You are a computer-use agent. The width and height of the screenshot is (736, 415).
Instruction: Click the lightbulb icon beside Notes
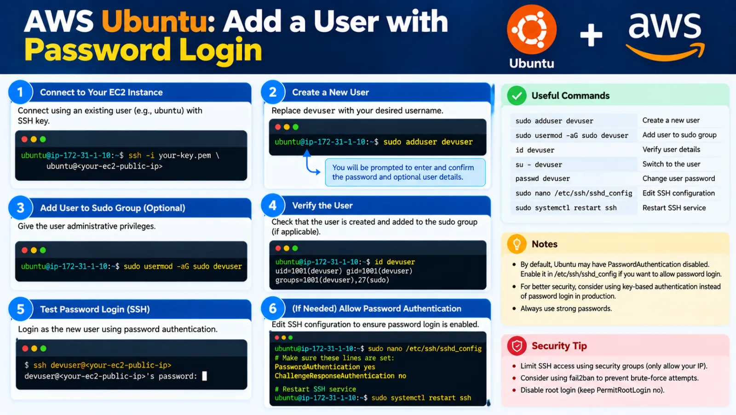(x=517, y=244)
